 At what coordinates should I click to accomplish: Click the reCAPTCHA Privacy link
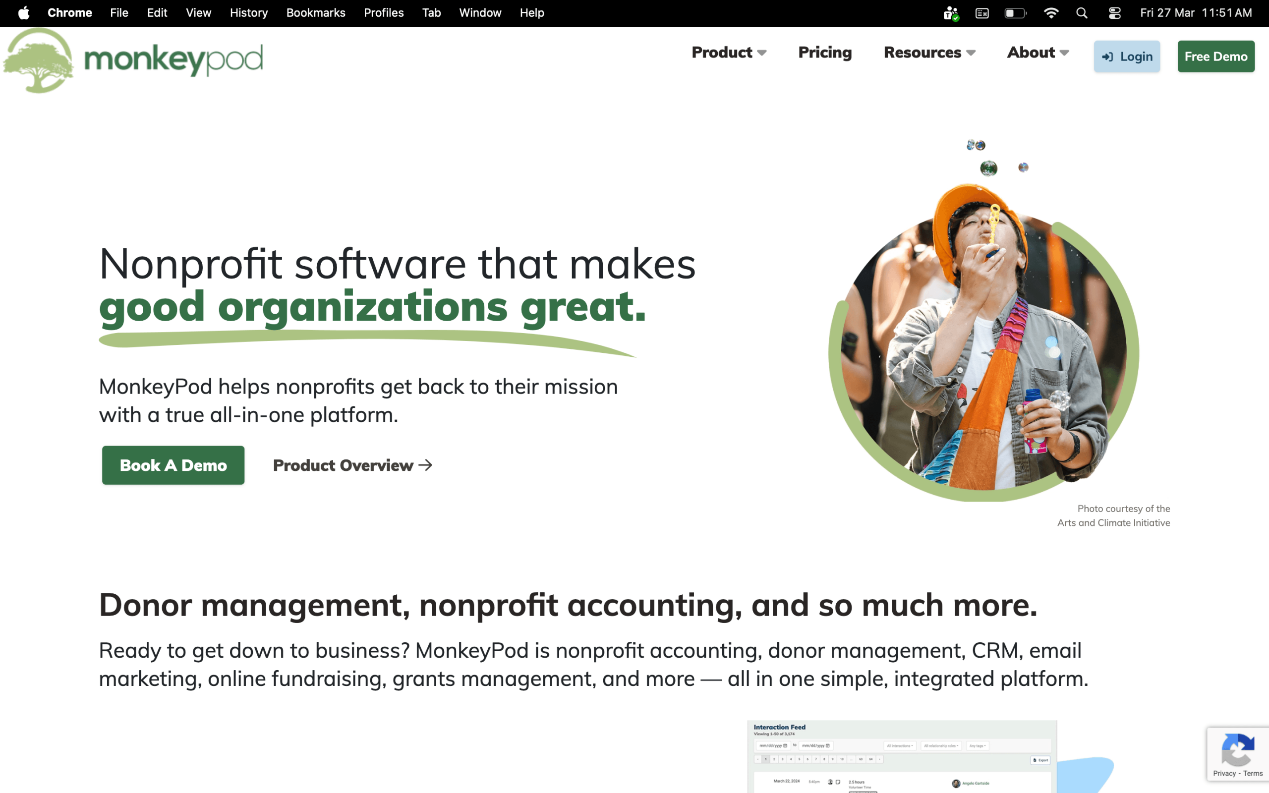point(1224,773)
